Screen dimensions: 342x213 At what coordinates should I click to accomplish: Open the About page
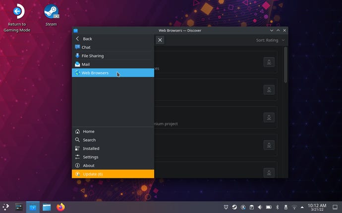pos(89,166)
